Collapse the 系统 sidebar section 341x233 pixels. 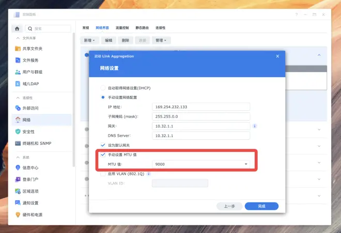tap(18, 157)
